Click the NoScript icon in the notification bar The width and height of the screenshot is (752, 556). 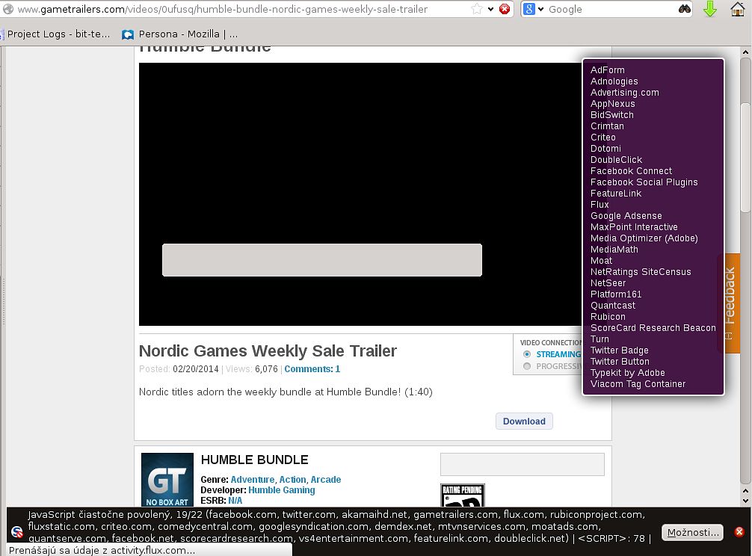[17, 532]
